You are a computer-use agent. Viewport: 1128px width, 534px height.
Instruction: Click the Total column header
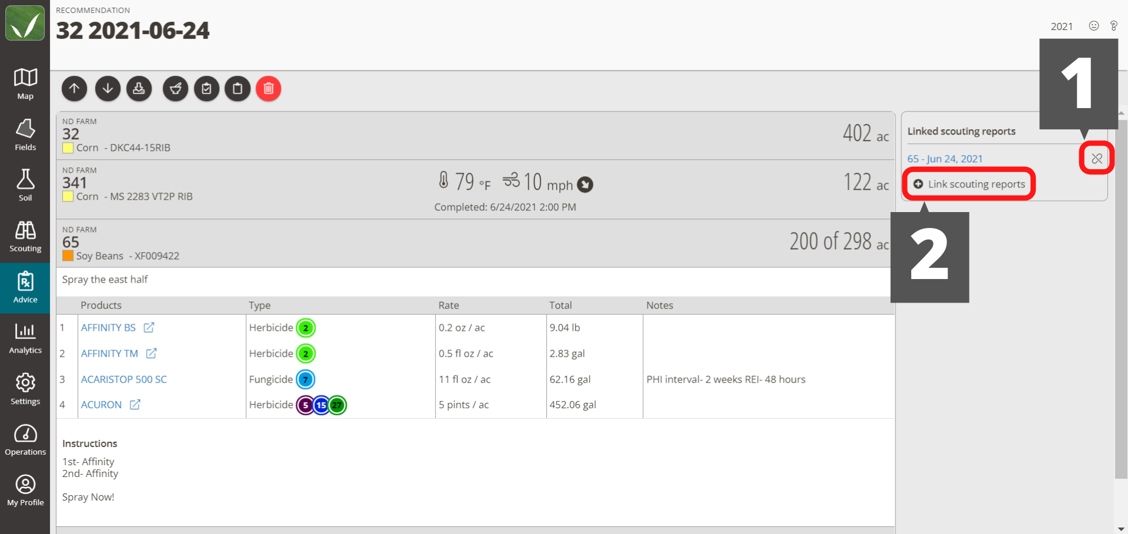pyautogui.click(x=560, y=305)
